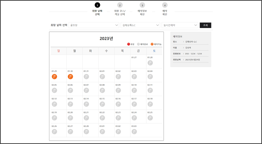Image resolution: width=262 pixels, height=144 pixels.
Task: Click the 토 Saturday column header
Action: 154,51
